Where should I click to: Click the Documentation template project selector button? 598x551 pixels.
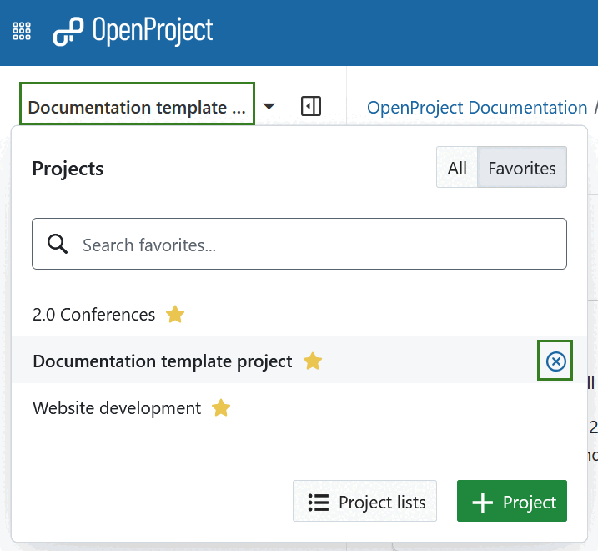[137, 108]
